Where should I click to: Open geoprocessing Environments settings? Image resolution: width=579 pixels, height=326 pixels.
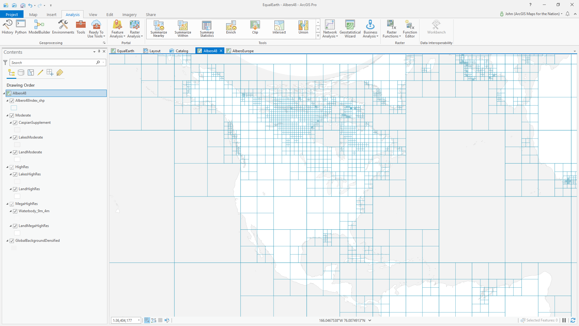pos(63,27)
